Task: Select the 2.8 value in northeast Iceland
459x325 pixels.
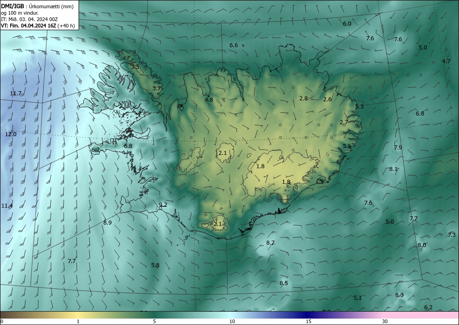Action: click(x=303, y=98)
